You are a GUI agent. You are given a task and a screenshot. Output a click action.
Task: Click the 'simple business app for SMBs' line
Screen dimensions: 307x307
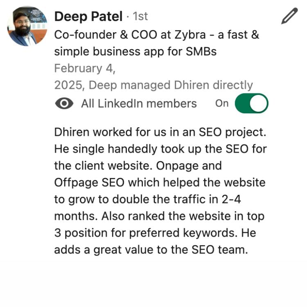[135, 52]
